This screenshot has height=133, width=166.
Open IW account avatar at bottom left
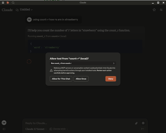pyautogui.click(x=4, y=123)
